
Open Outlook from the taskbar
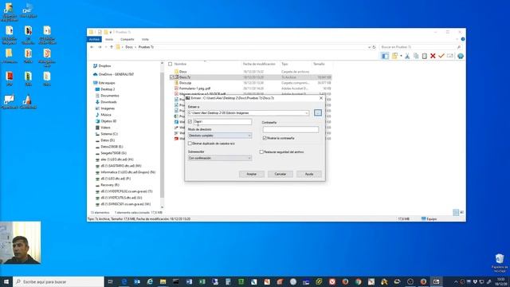pyautogui.click(x=137, y=281)
